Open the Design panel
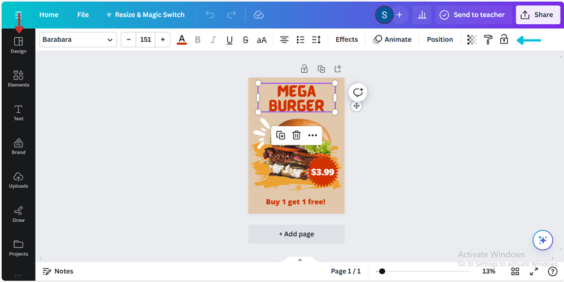 (x=19, y=45)
